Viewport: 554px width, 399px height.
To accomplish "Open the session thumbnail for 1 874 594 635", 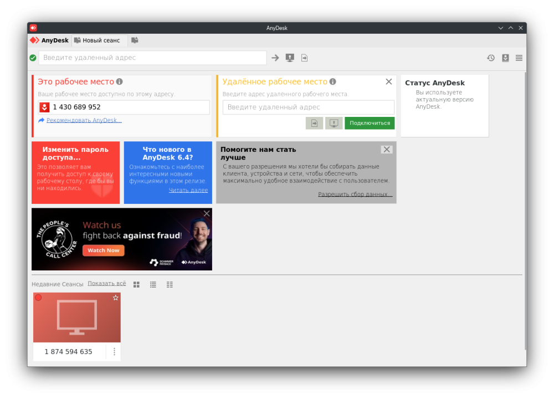I will point(77,318).
